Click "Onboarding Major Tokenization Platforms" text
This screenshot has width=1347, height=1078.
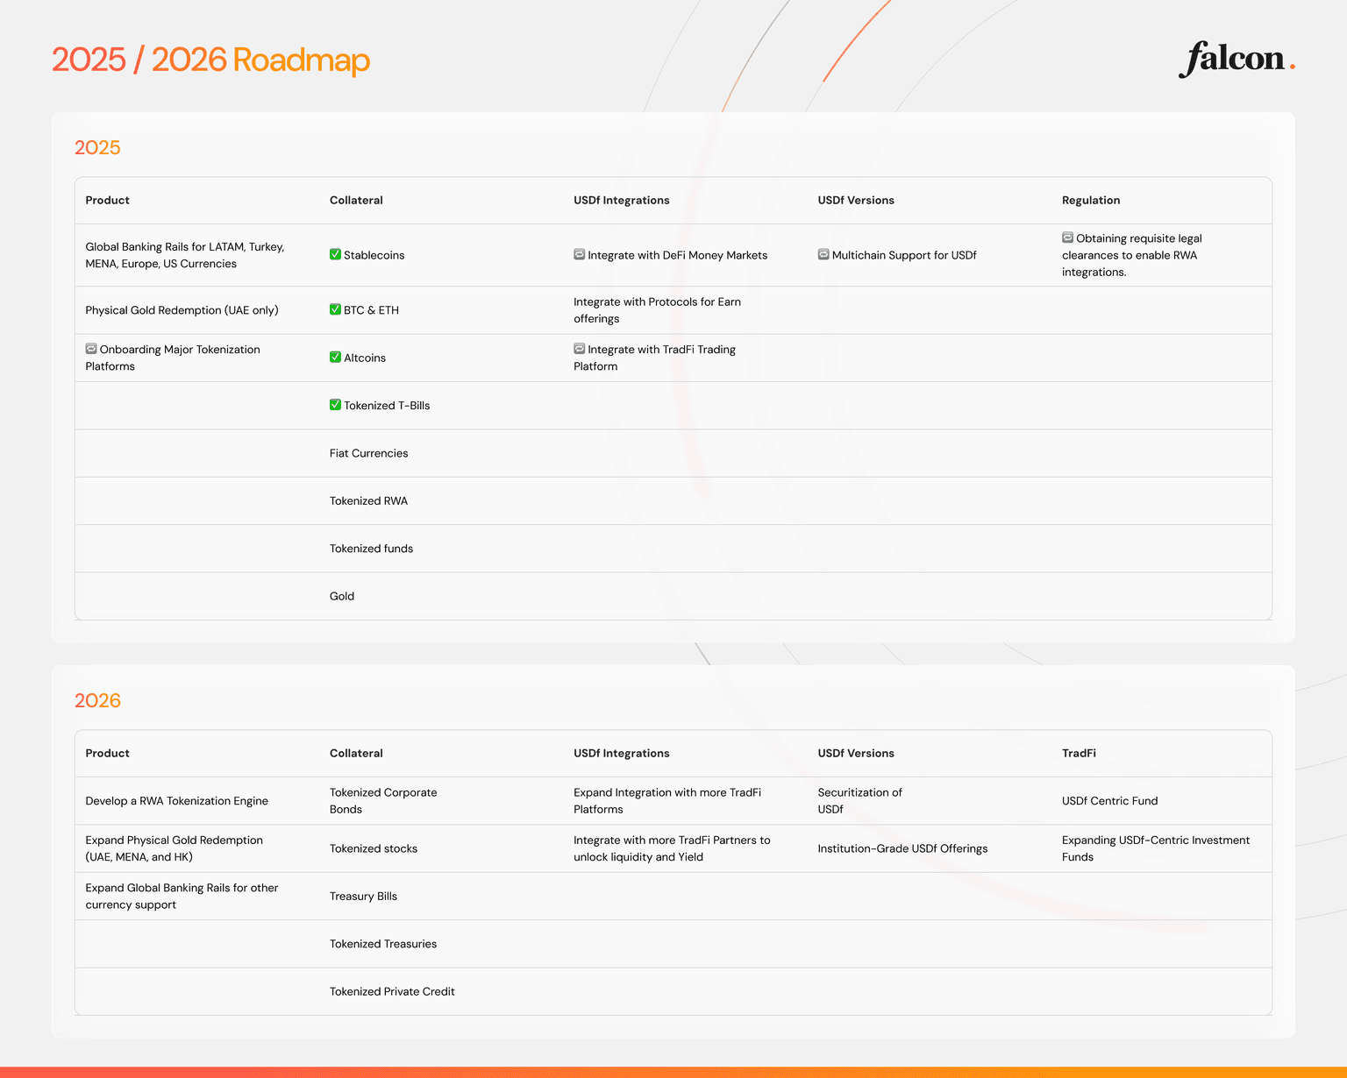pos(173,358)
